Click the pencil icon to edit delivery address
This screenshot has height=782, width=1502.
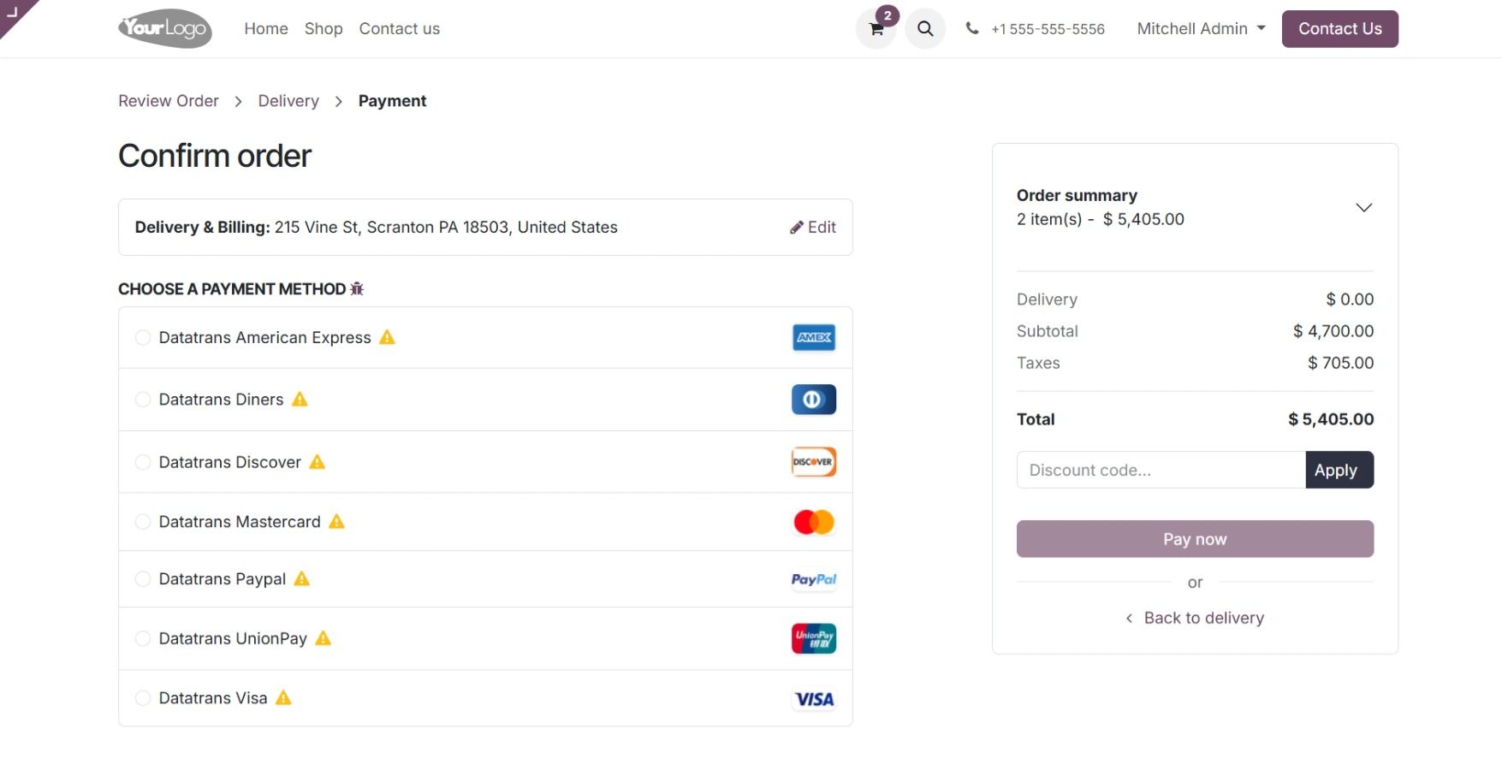coord(797,227)
